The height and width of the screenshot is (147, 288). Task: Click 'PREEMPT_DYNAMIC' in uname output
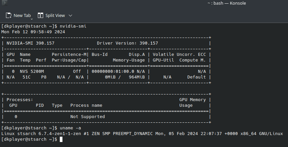(x=133, y=134)
